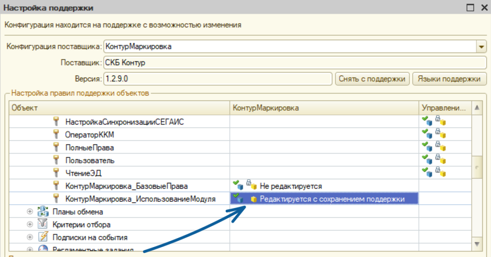Click key icon next to ОператорККМ role
The height and width of the screenshot is (257, 491).
(56, 135)
